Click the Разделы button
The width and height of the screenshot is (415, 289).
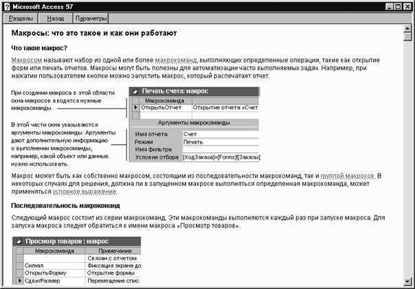tap(21, 19)
